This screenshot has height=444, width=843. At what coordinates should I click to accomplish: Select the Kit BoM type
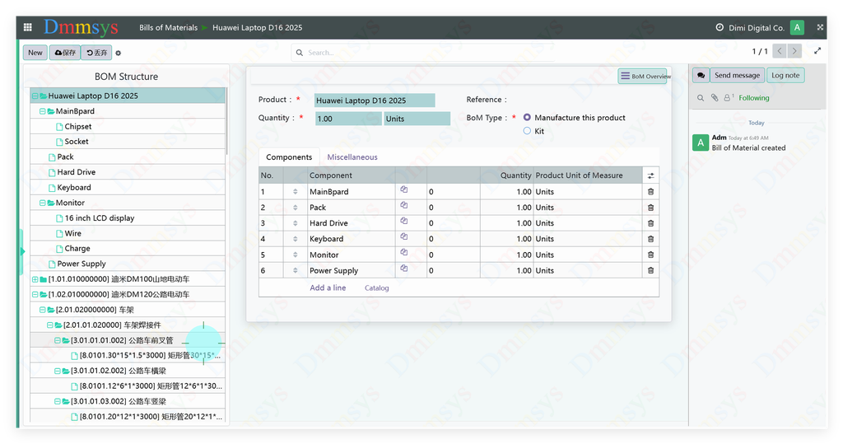(x=527, y=131)
